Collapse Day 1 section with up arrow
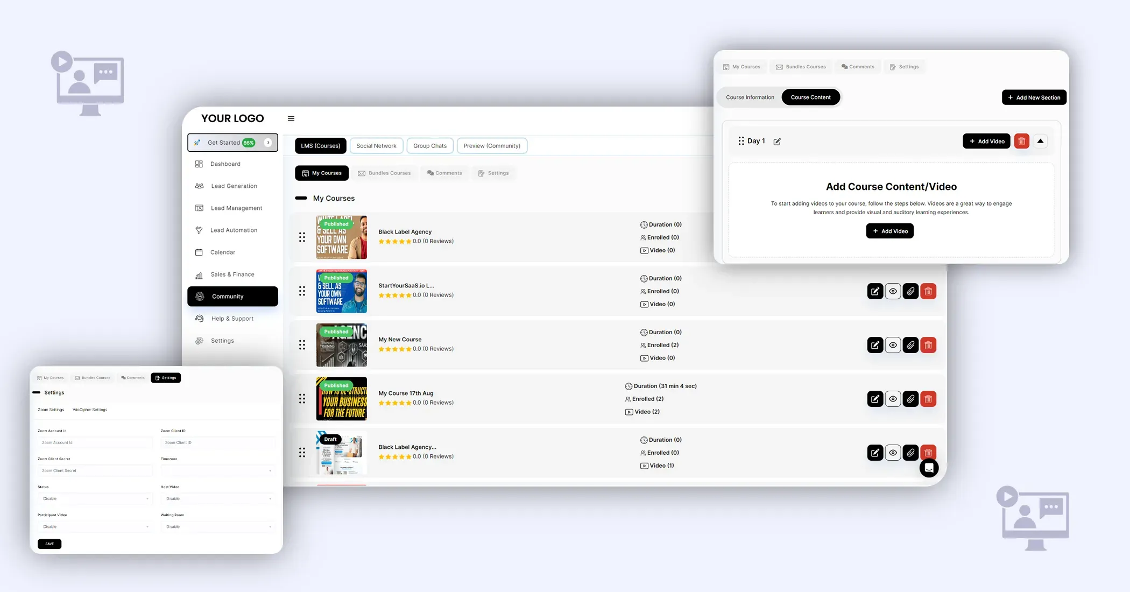1130x592 pixels. coord(1040,141)
